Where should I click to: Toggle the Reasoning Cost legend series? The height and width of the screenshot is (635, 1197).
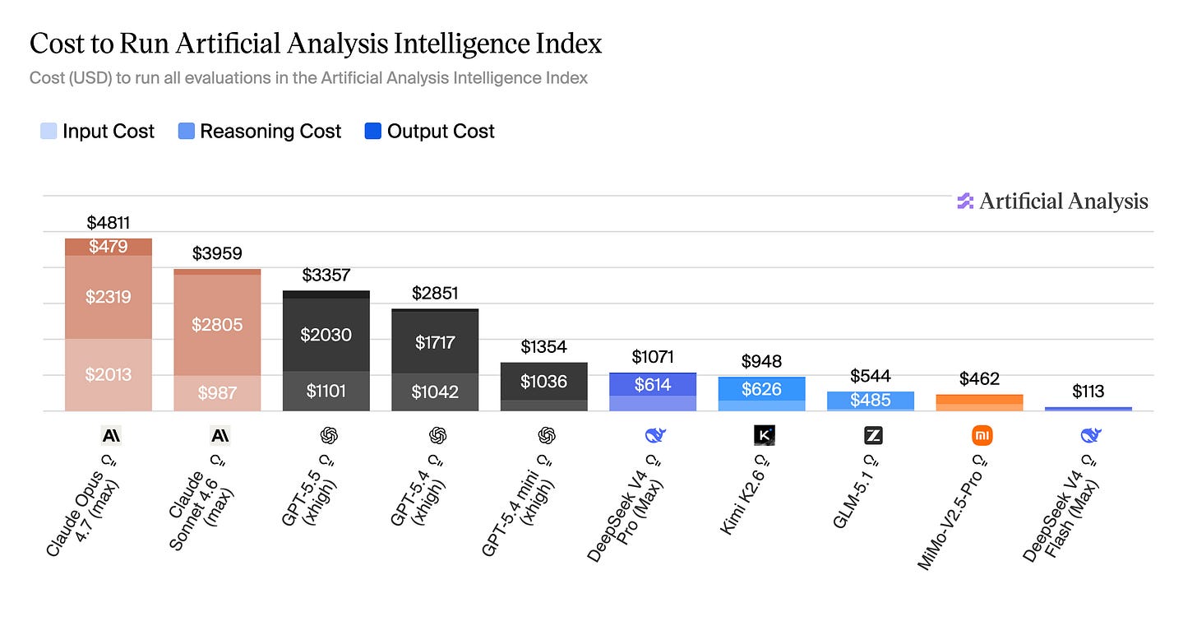click(260, 132)
